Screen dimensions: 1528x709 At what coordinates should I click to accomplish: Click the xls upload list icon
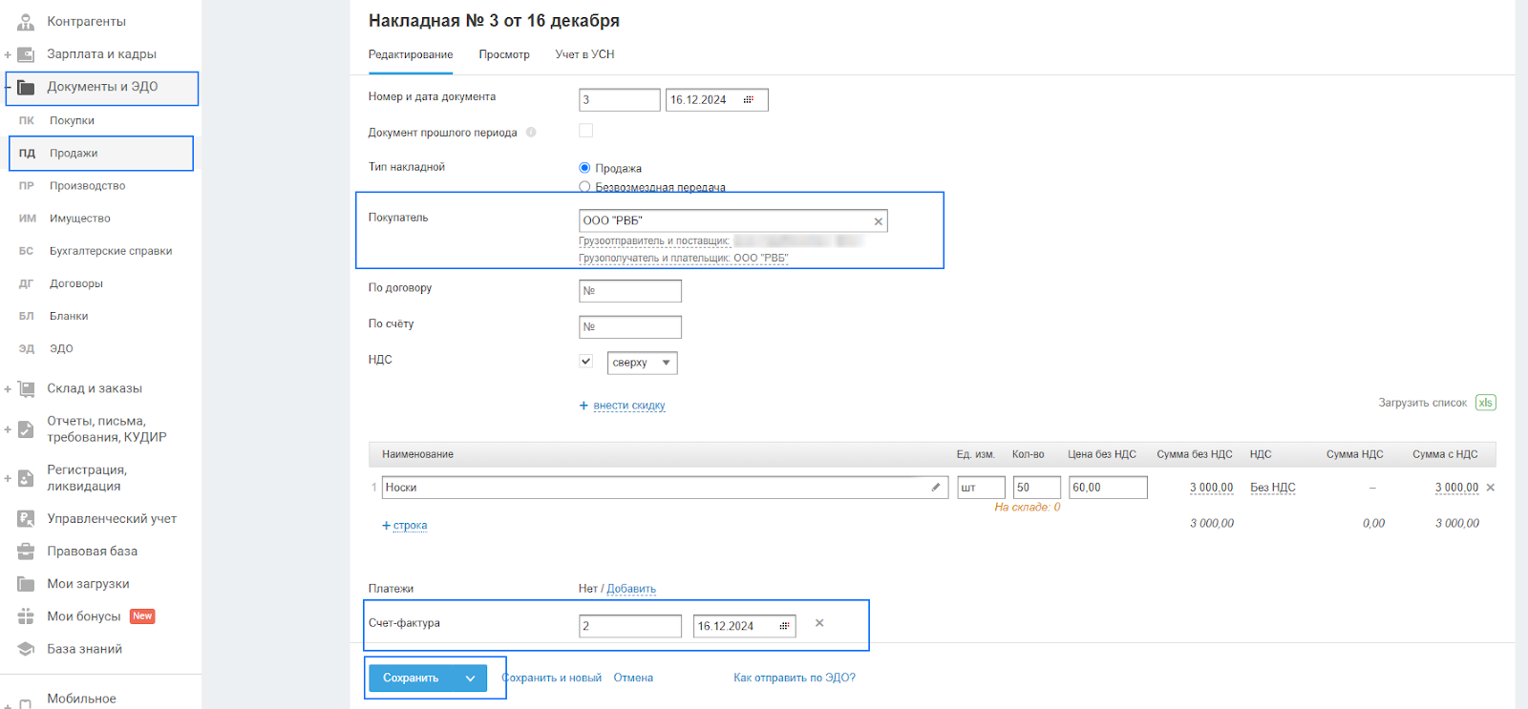(1485, 403)
